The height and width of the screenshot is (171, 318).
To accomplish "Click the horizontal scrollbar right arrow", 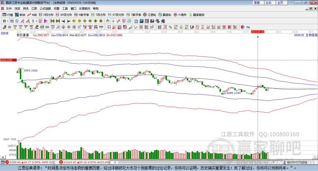I will pyautogui.click(x=273, y=162).
